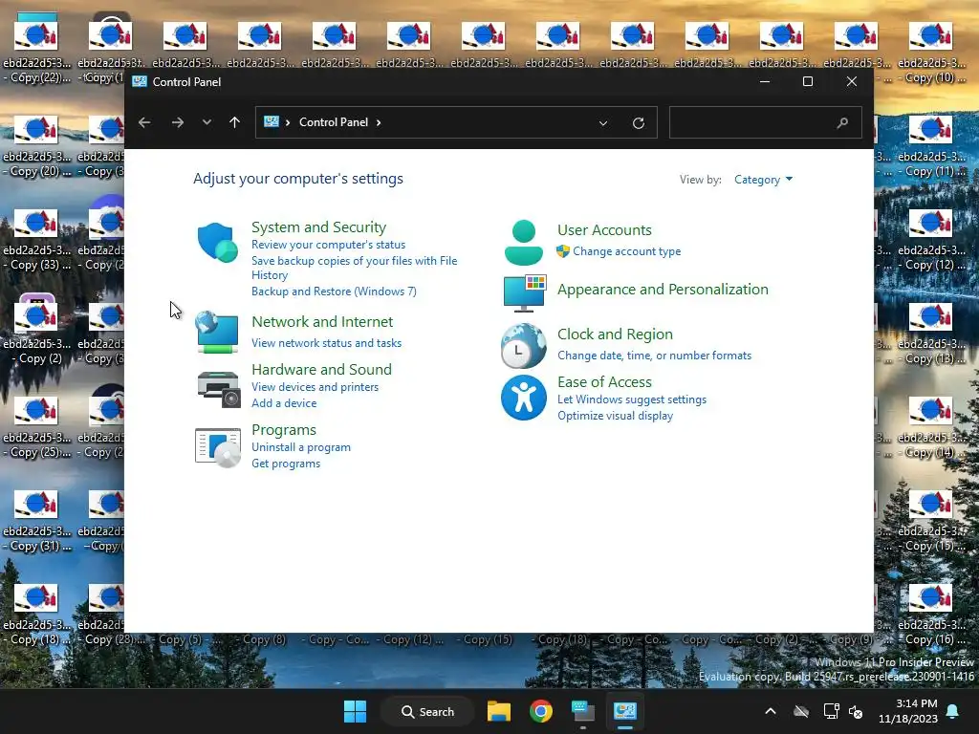The height and width of the screenshot is (734, 979).
Task: Go forward using the forward arrow
Action: tap(177, 122)
